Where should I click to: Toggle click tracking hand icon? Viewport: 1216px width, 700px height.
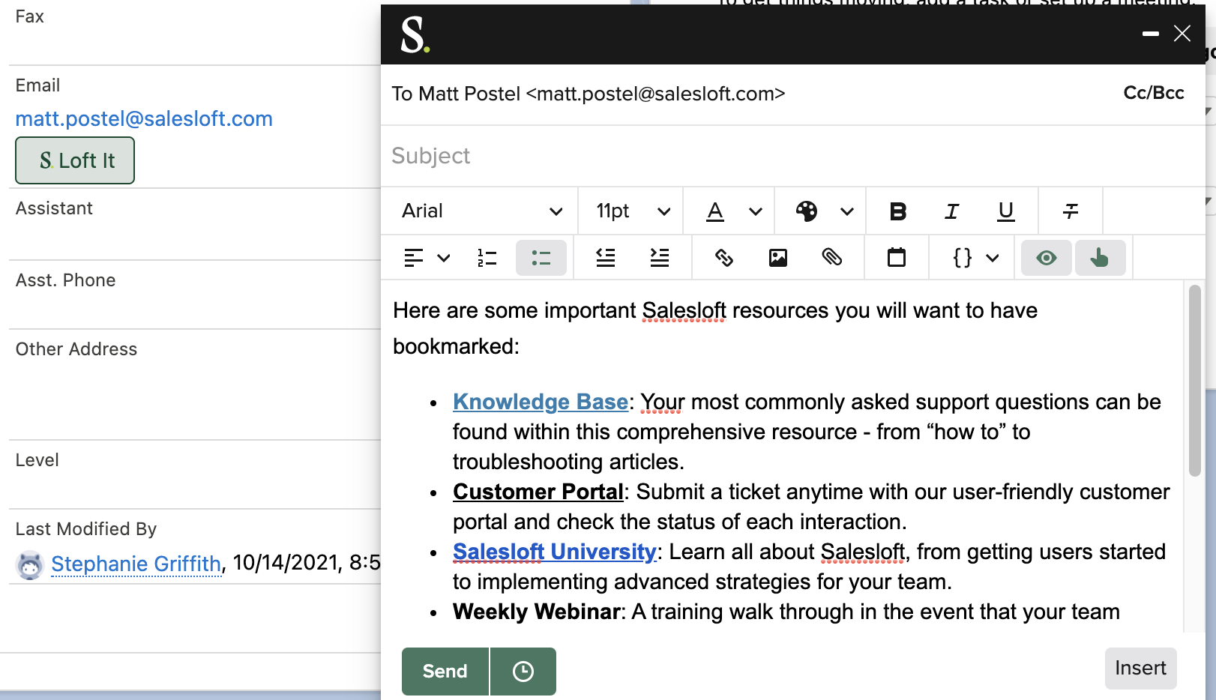(1100, 258)
